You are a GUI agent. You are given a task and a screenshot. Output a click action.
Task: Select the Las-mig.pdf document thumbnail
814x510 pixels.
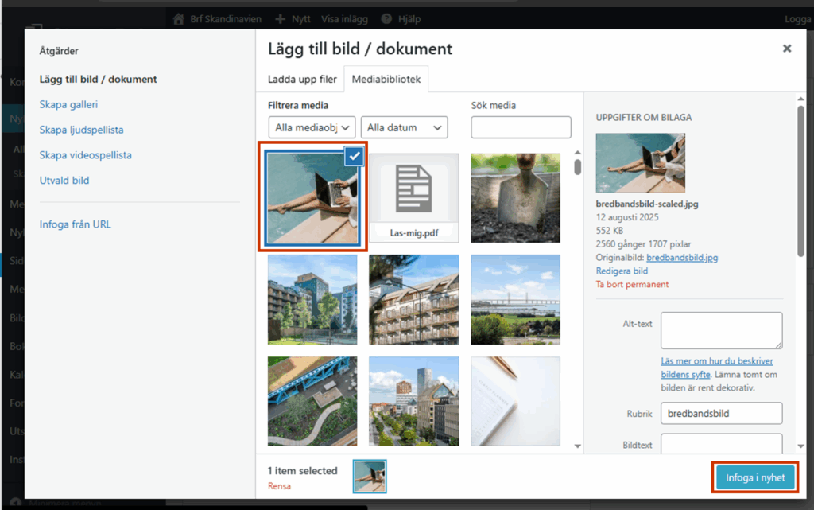[x=413, y=198]
